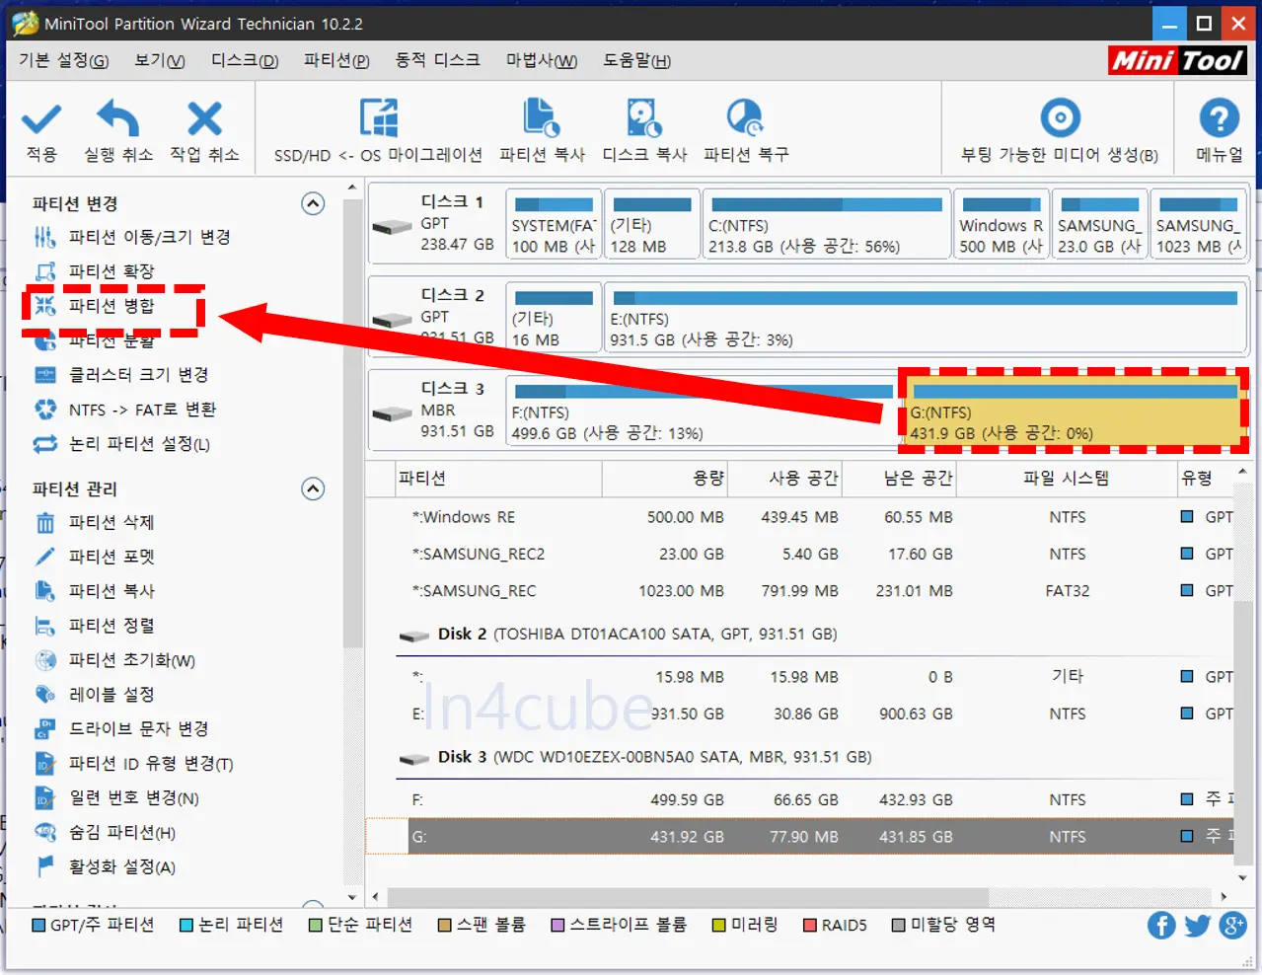The height and width of the screenshot is (975, 1262).
Task: Click partition table scroll down arrow
Action: coord(1243,877)
